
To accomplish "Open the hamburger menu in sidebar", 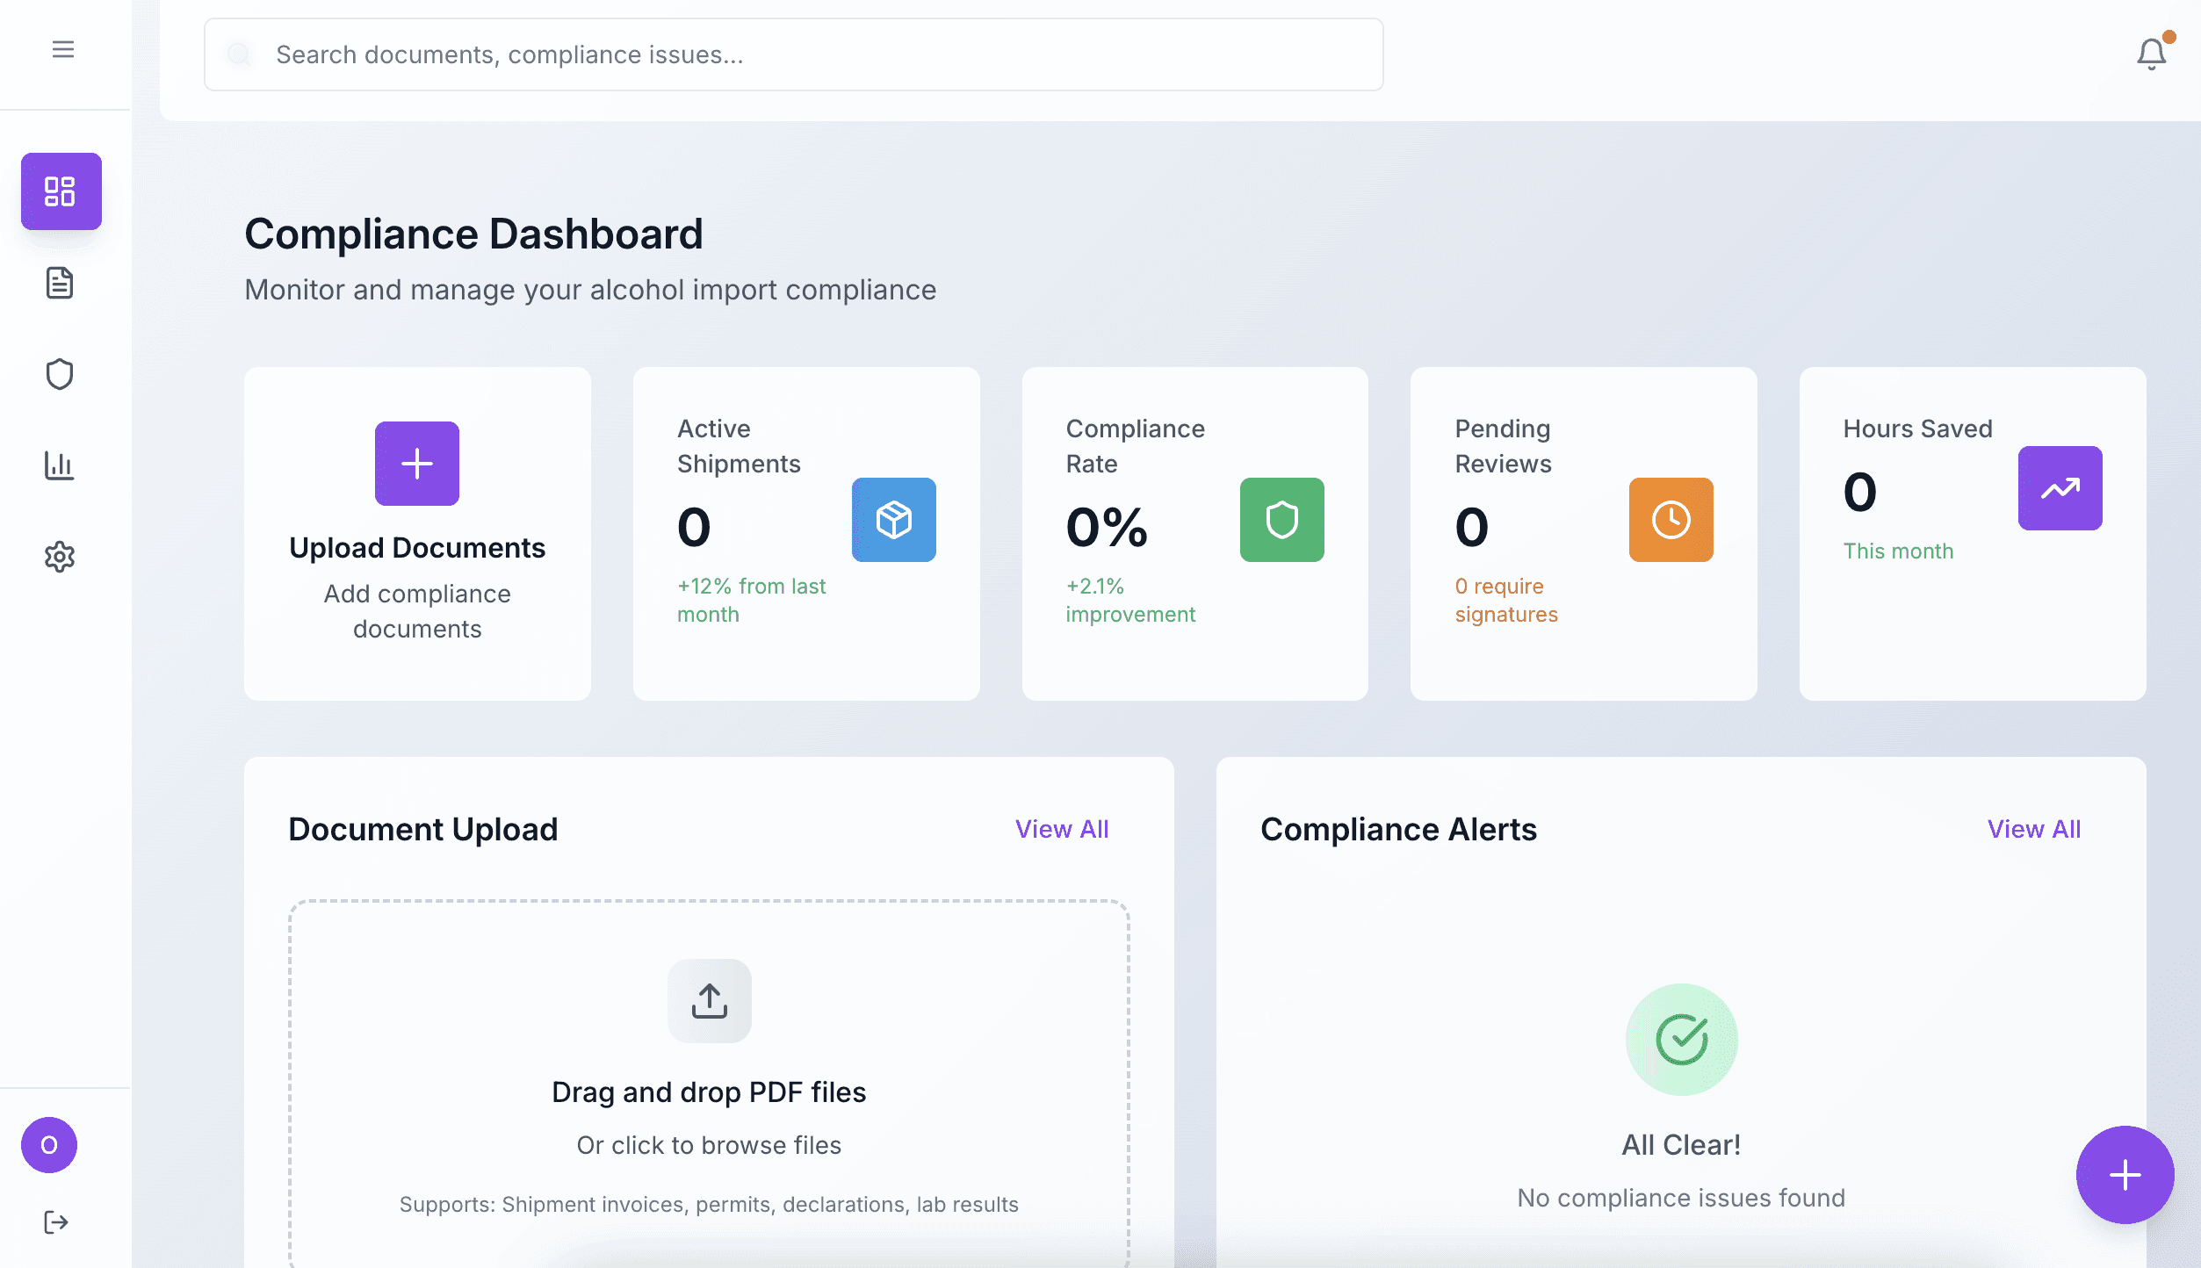I will [x=62, y=49].
